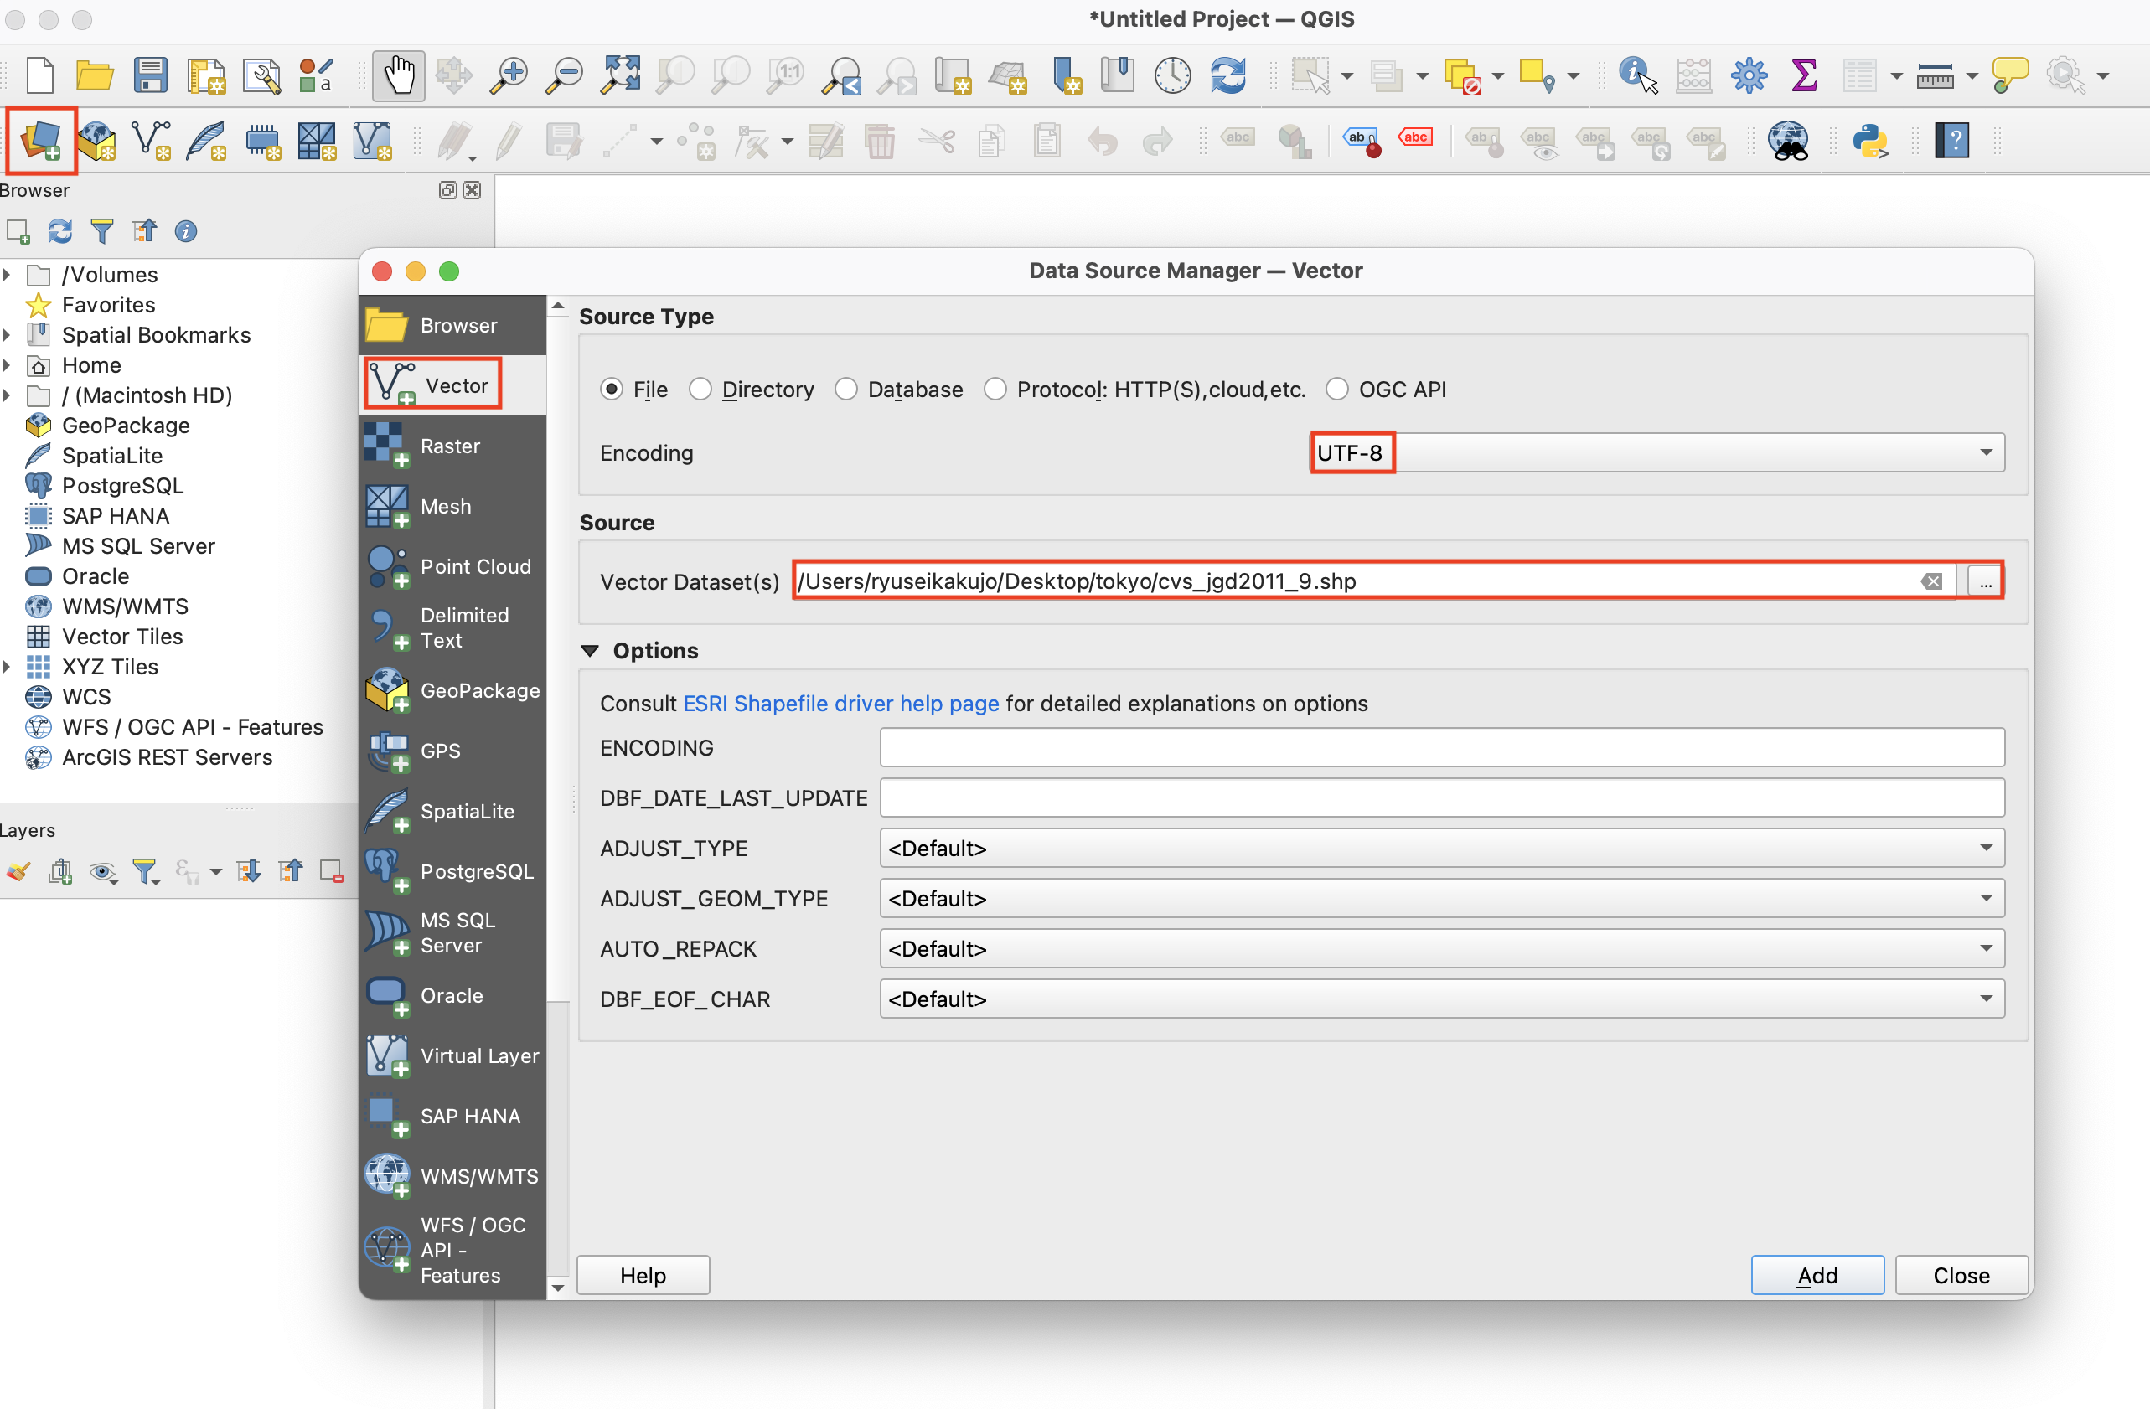Switch to the PostgreSQL source tab
Screen dimensions: 2150x1409
click(x=452, y=871)
